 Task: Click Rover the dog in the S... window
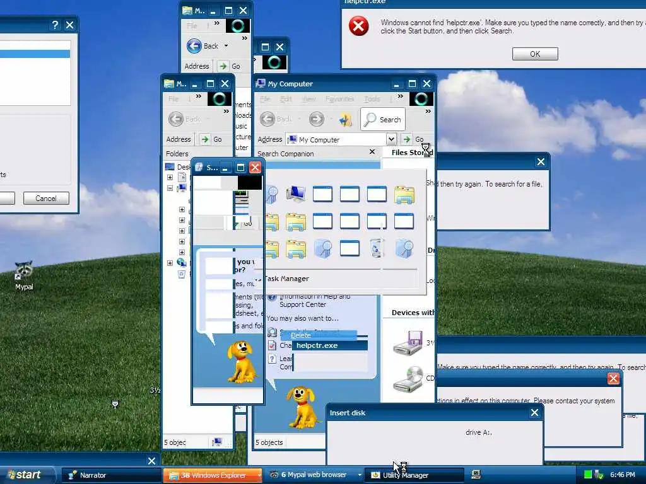coord(242,362)
